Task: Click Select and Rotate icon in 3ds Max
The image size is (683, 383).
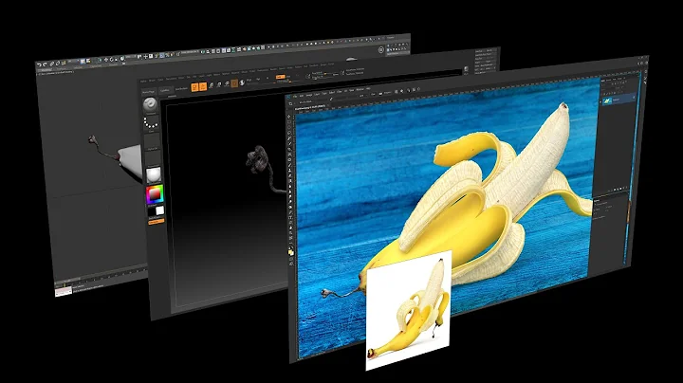Action: point(112,59)
